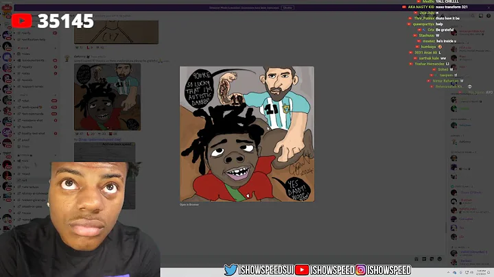Viewport: 494px width, 277px height.
Task: Click OneDrive cloud icon in system tray
Action: coord(455,273)
